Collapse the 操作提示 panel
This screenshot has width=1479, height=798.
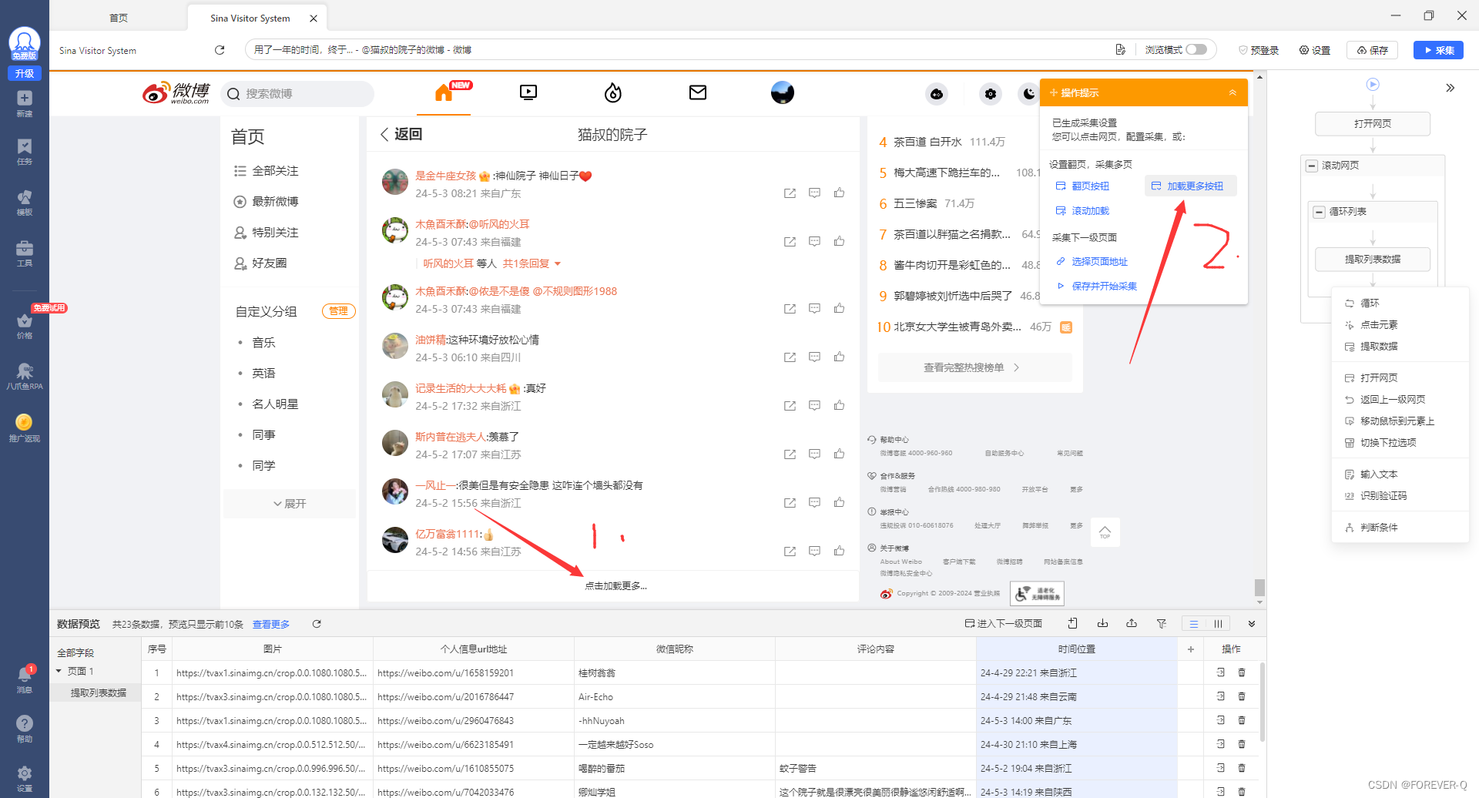click(1232, 92)
